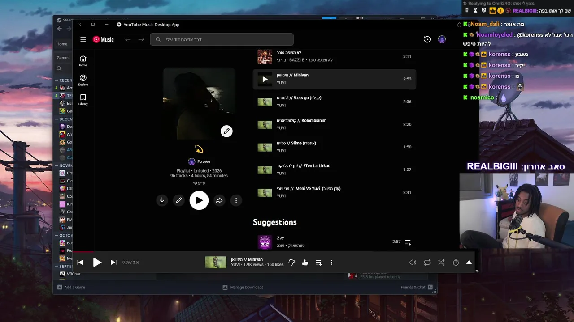Go forward with the right arrow

[x=141, y=39]
